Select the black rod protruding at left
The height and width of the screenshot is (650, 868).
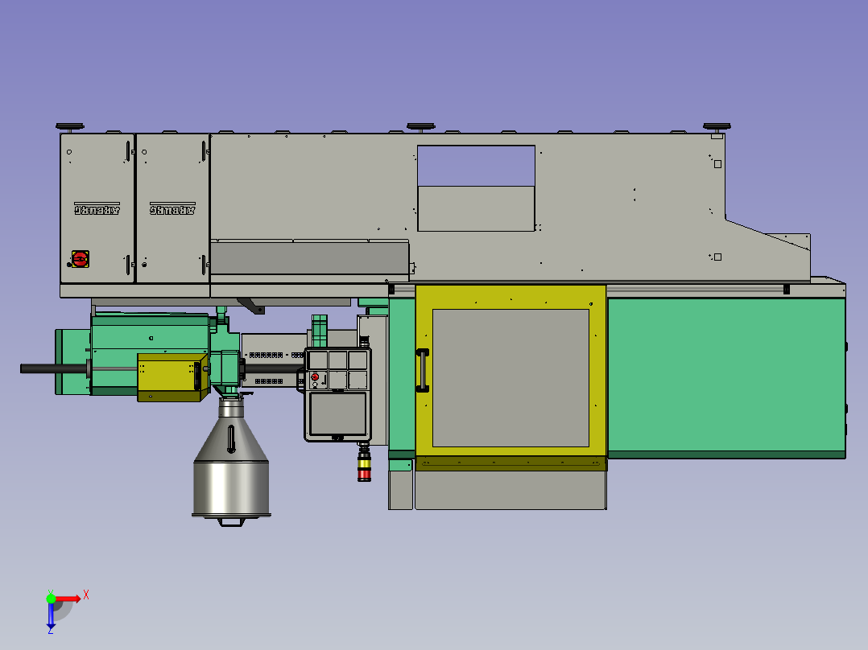[53, 368]
